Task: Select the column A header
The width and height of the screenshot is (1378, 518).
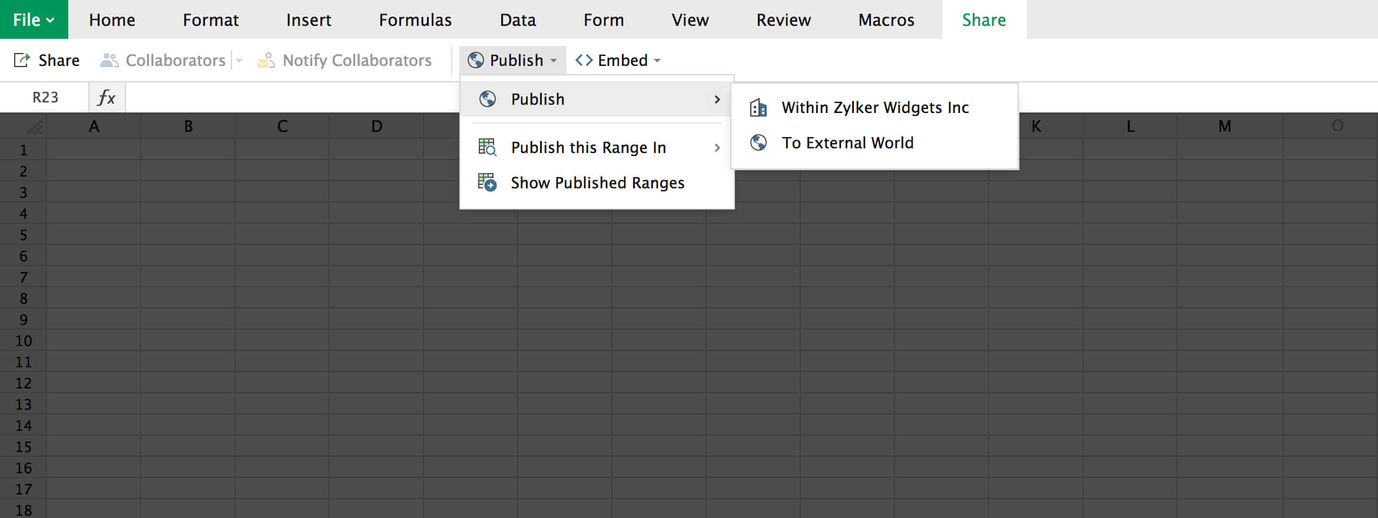Action: [94, 126]
